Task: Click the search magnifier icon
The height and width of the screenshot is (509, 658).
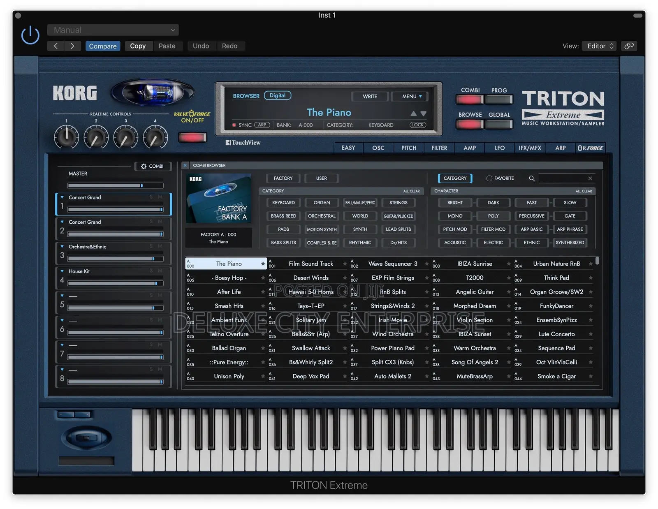Action: click(532, 178)
